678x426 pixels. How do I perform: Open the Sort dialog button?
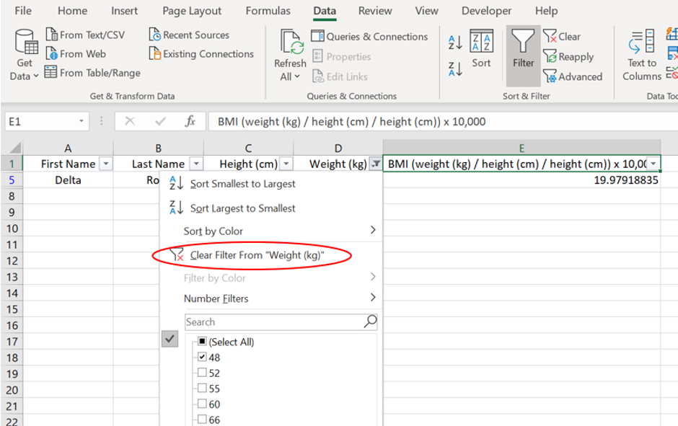(481, 49)
